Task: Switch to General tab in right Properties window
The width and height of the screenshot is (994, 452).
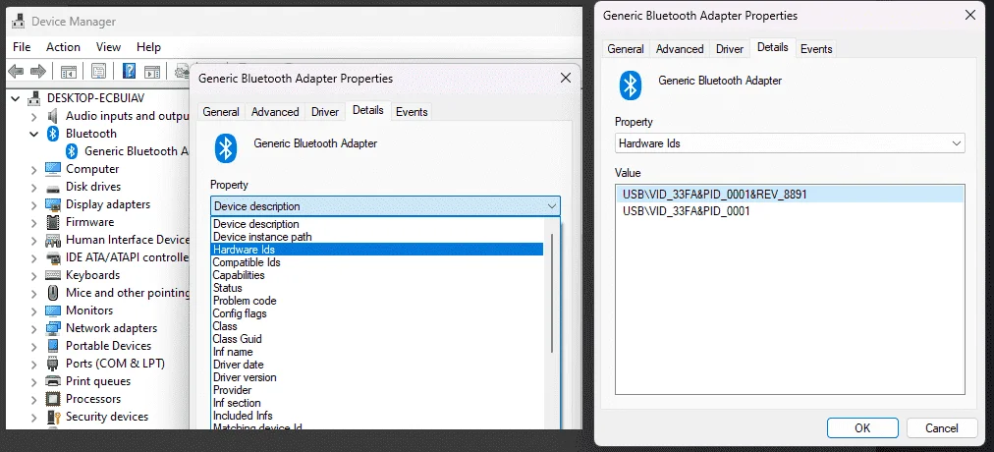Action: [626, 49]
